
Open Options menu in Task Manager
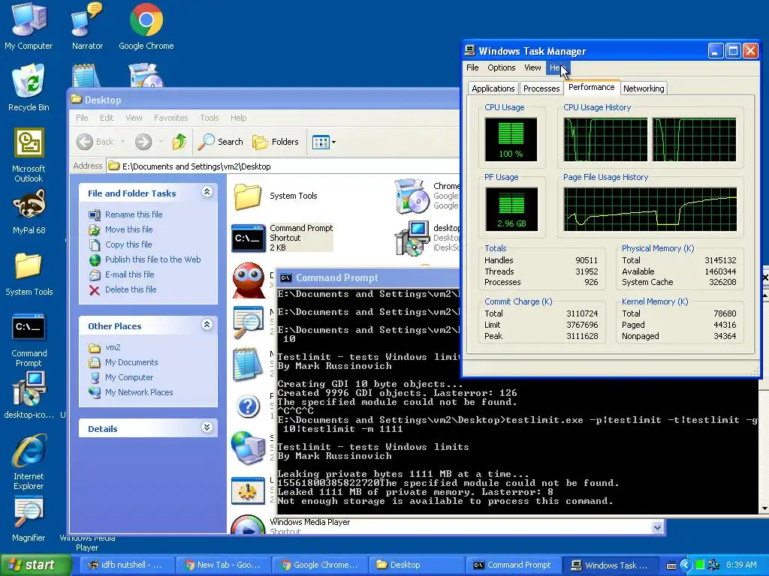[x=501, y=67]
